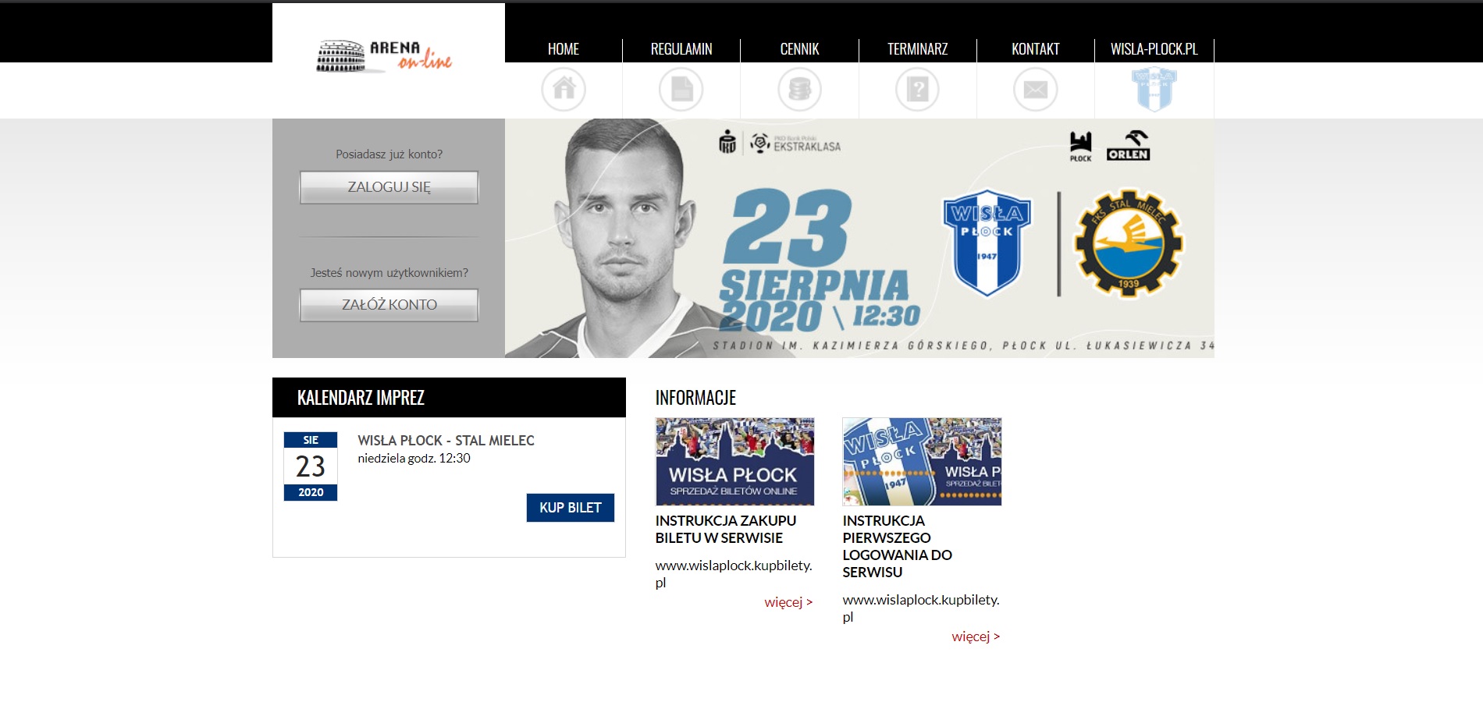Click the ZAŁÓŻ KONTO button

click(x=389, y=305)
